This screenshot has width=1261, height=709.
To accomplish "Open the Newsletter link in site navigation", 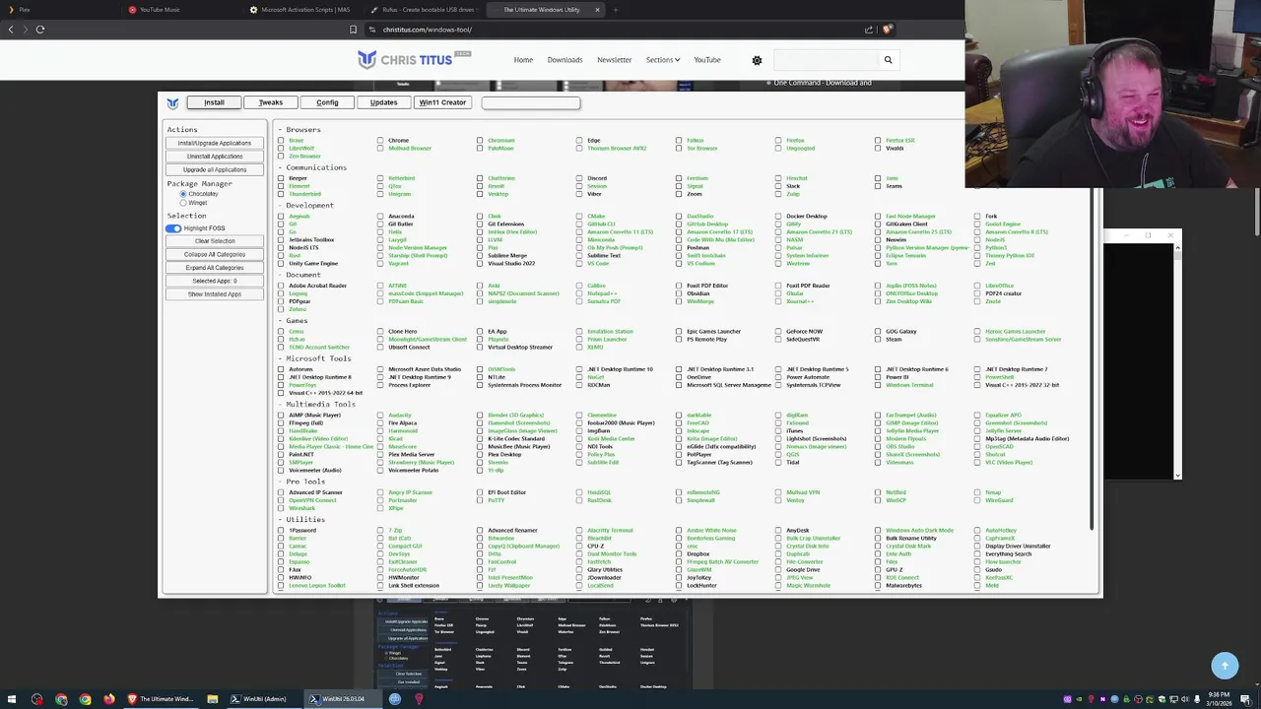I will pos(614,60).
